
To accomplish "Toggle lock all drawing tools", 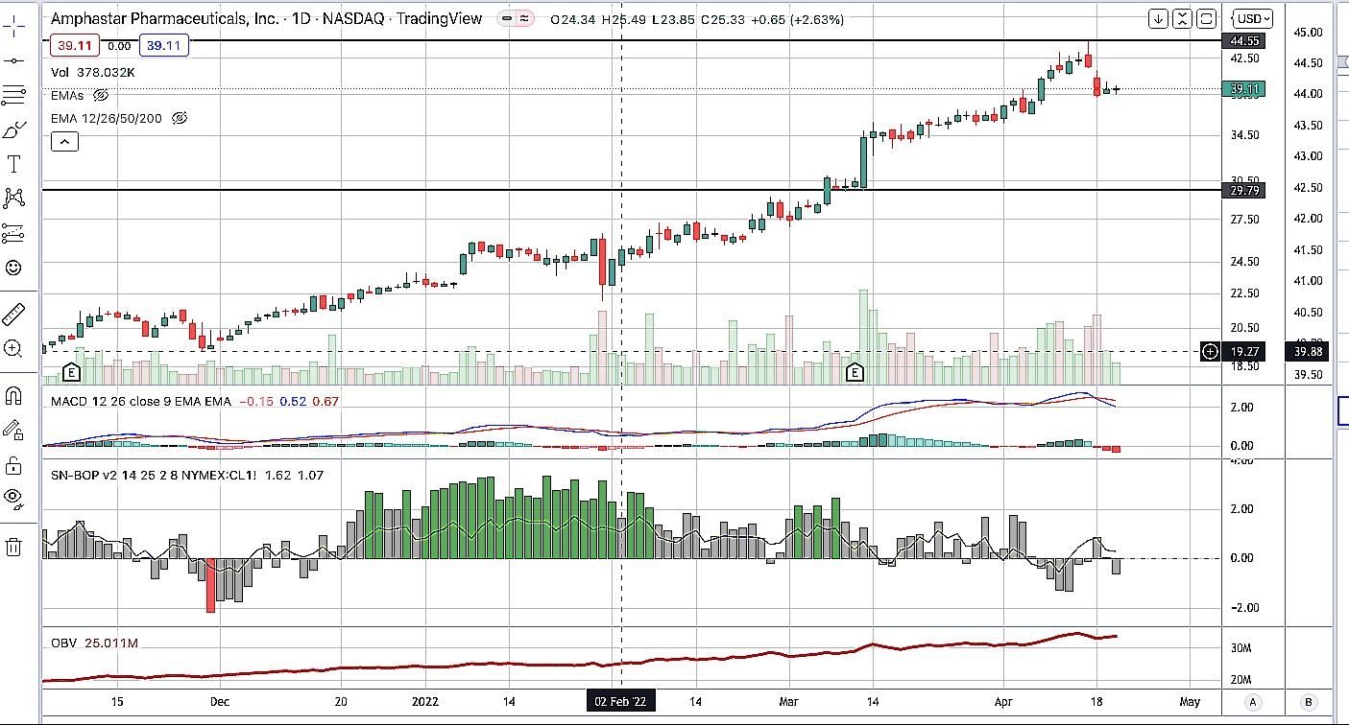I will tap(13, 466).
